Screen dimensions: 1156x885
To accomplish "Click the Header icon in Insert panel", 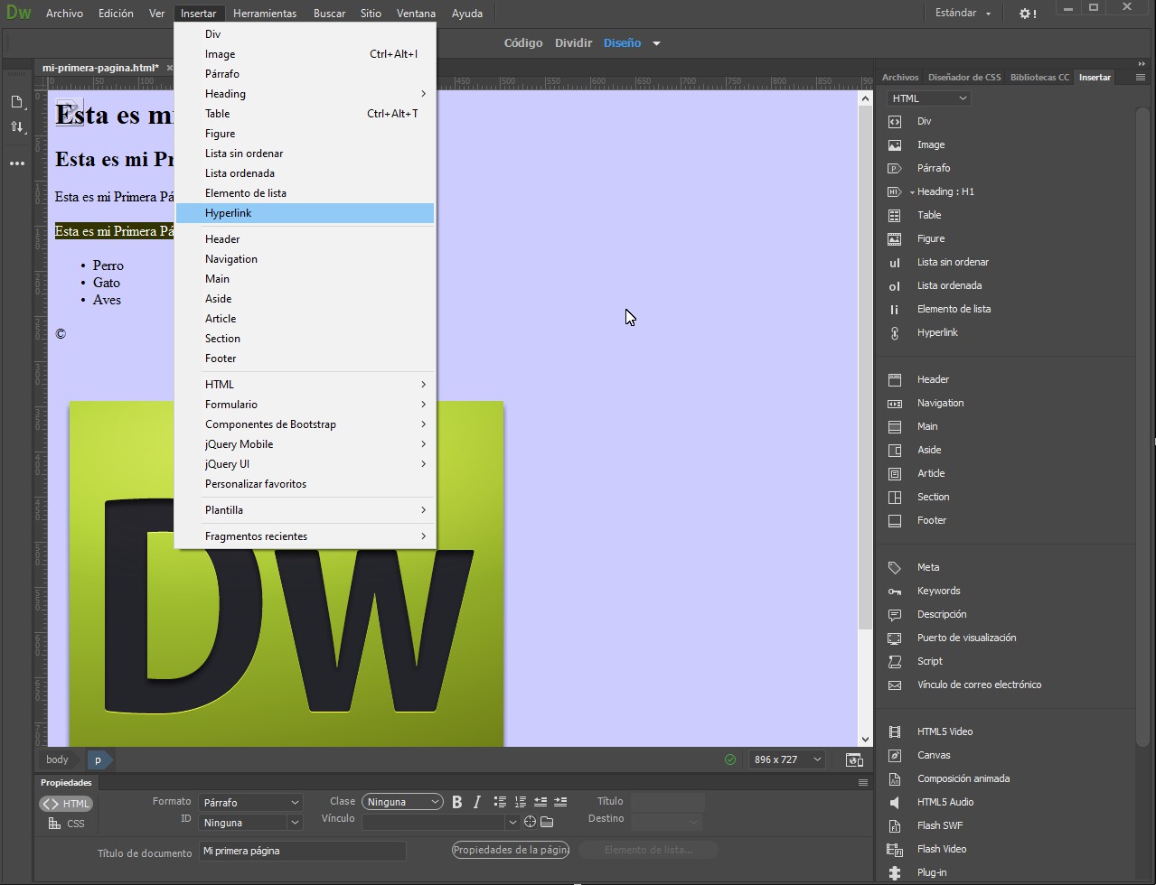I will (x=895, y=379).
